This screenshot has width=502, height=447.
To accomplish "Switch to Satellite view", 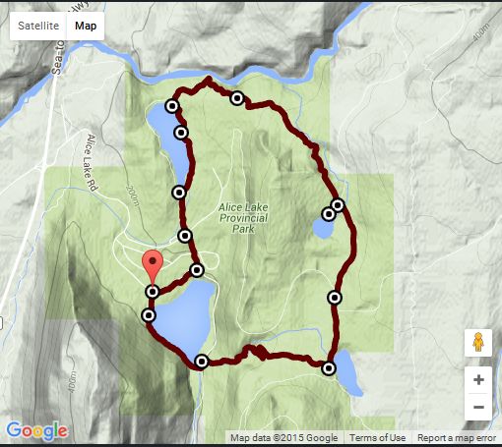I will [38, 26].
